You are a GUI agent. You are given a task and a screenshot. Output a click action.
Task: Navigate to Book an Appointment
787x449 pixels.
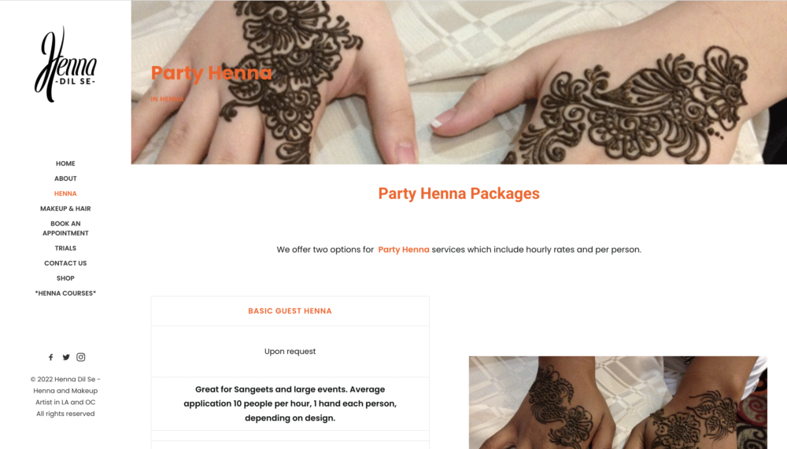(65, 228)
